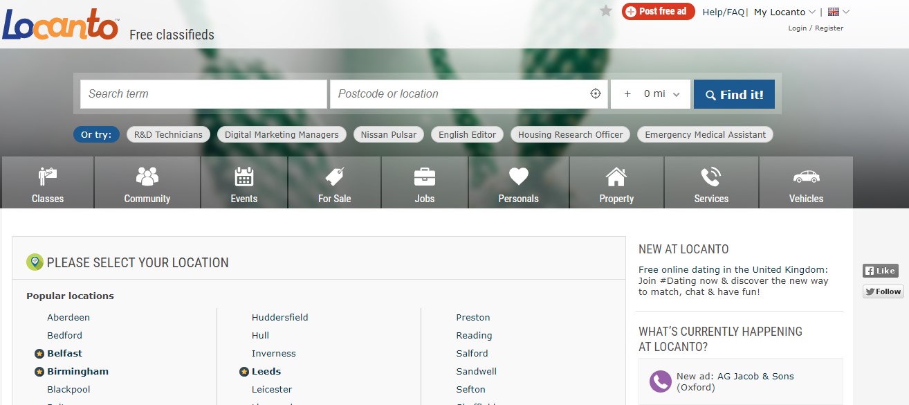Click the Find it! search button
The width and height of the screenshot is (909, 405).
click(x=734, y=95)
